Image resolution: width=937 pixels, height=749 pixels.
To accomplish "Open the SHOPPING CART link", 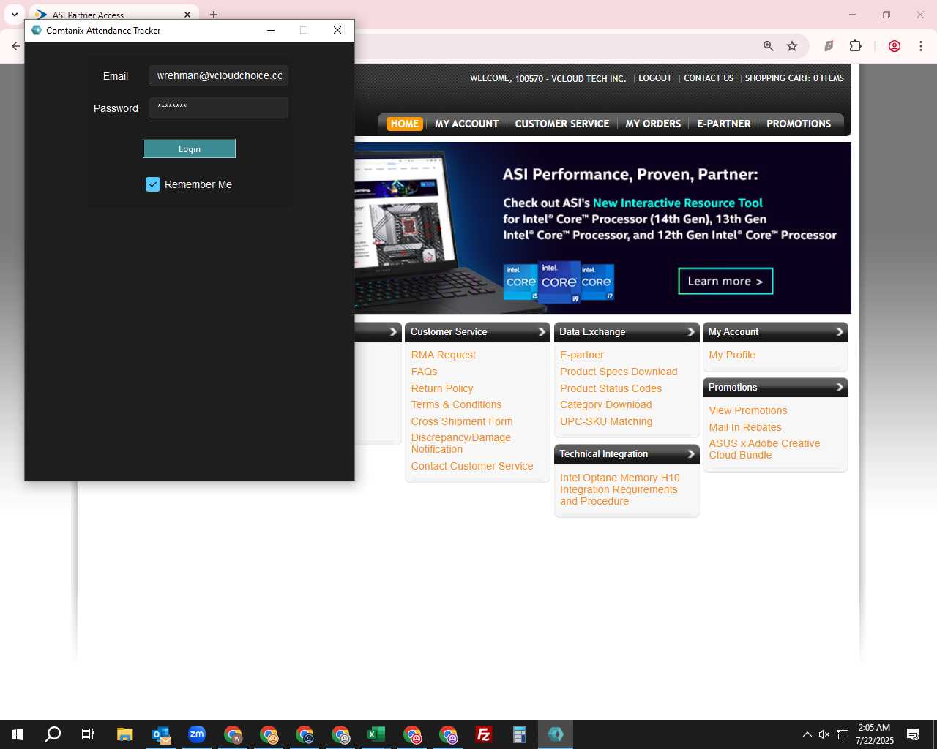I will [794, 78].
